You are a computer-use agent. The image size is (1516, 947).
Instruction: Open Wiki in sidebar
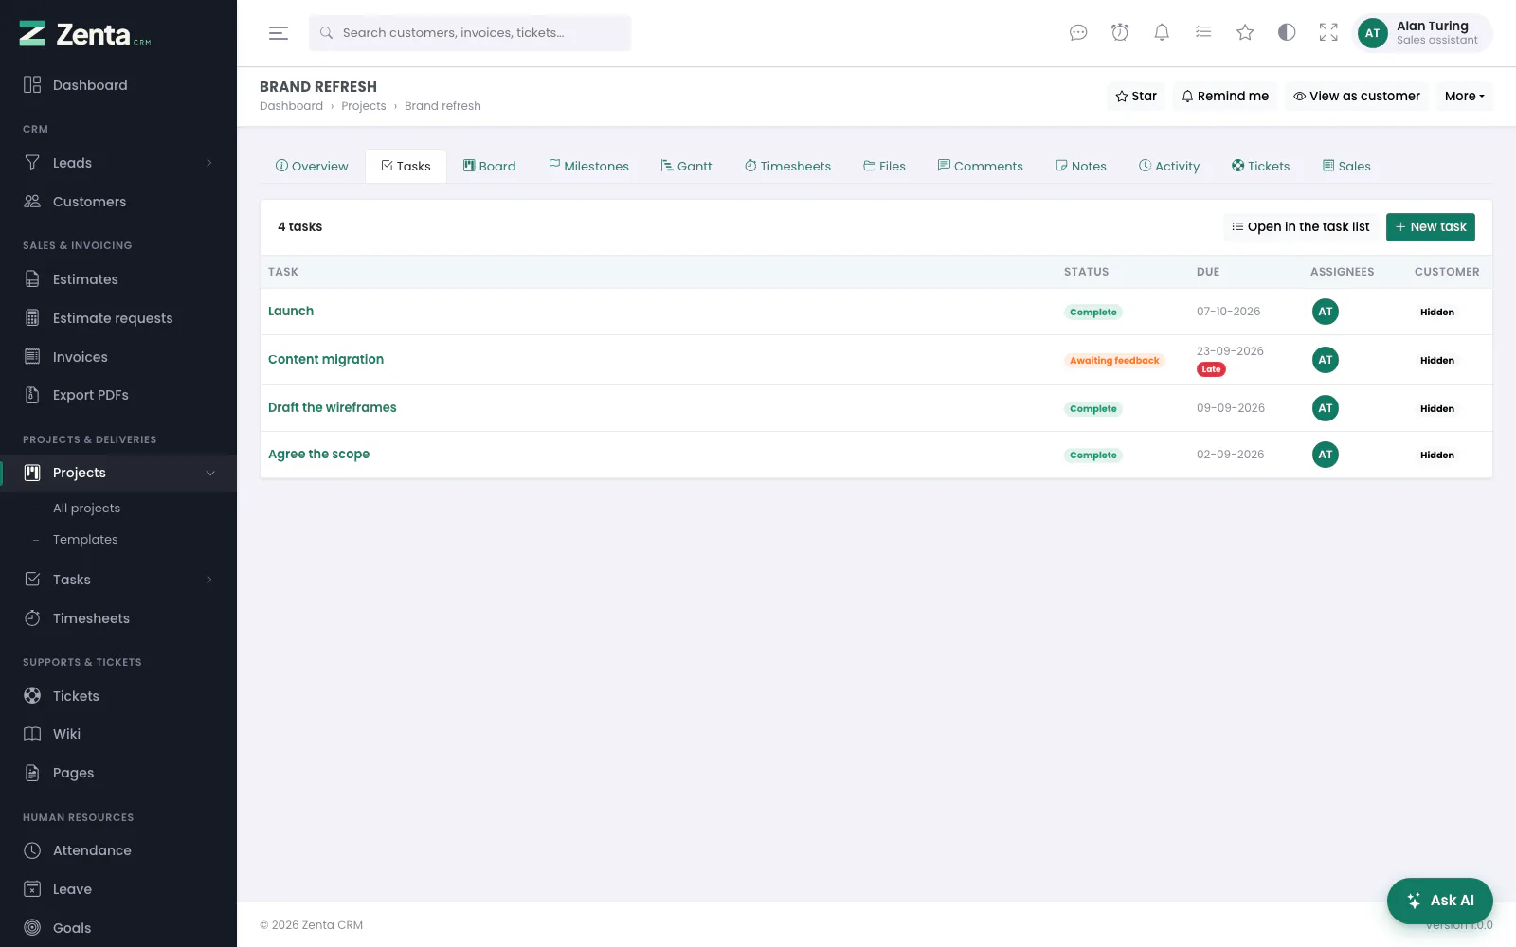pyautogui.click(x=118, y=734)
